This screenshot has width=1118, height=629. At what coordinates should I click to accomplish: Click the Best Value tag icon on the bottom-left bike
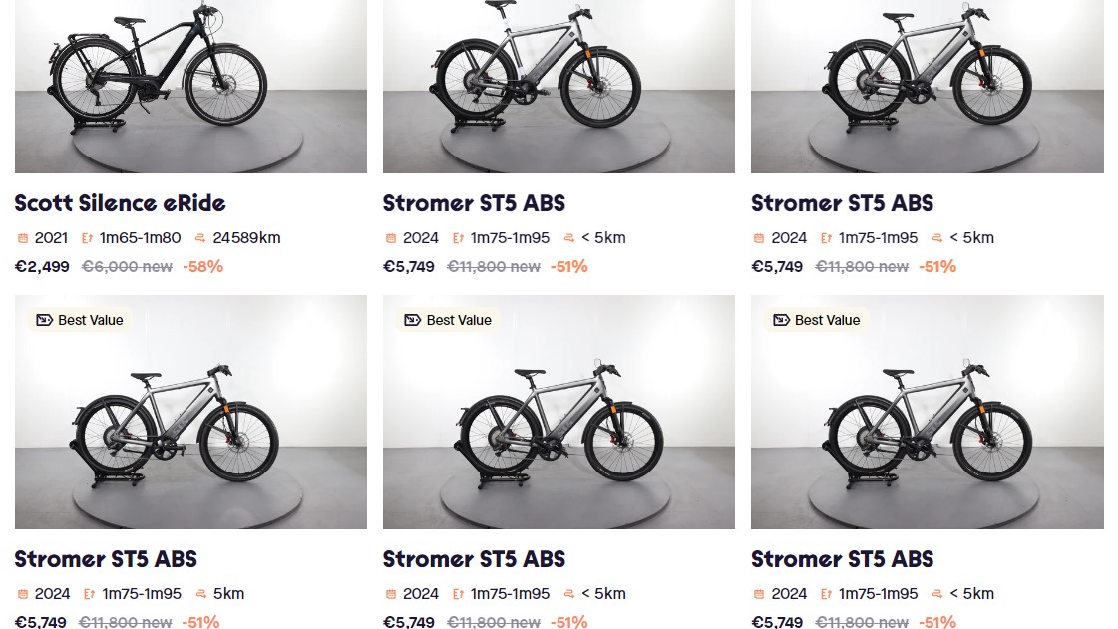[44, 320]
